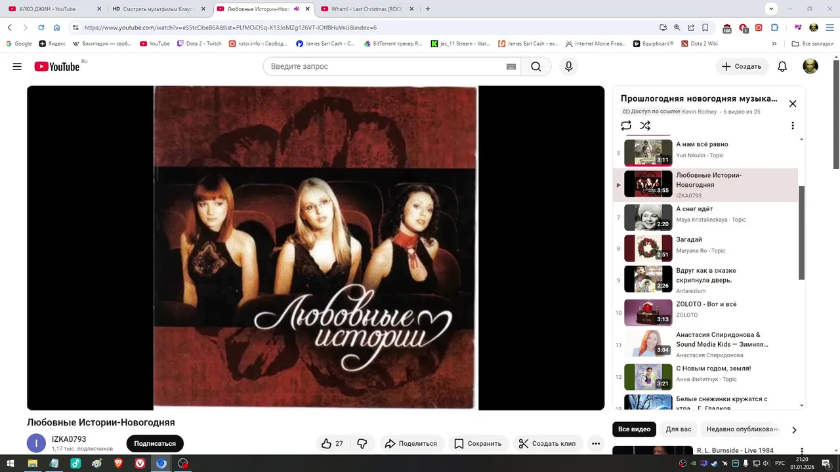The width and height of the screenshot is (840, 472).
Task: Switch to Смотреть мультфильмы Клаус tab
Action: (x=159, y=9)
